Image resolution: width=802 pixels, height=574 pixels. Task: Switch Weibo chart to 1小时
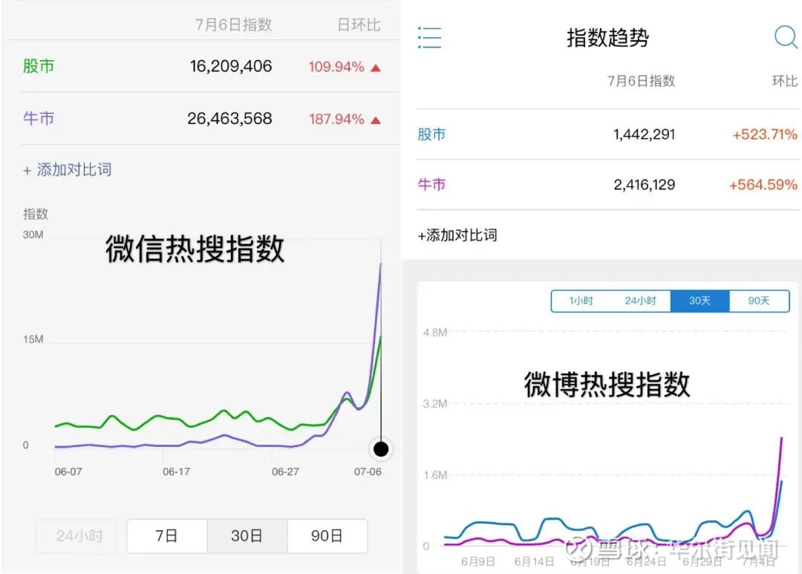581,301
